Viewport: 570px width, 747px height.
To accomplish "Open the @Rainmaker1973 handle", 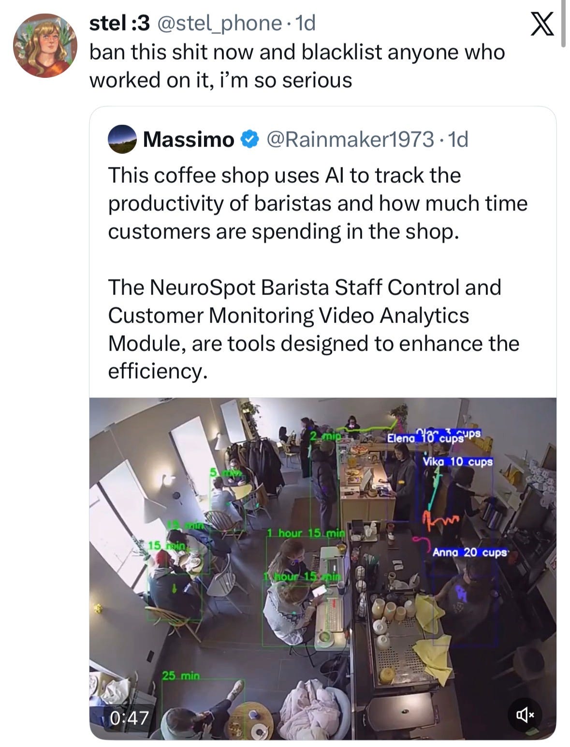I will pyautogui.click(x=351, y=139).
